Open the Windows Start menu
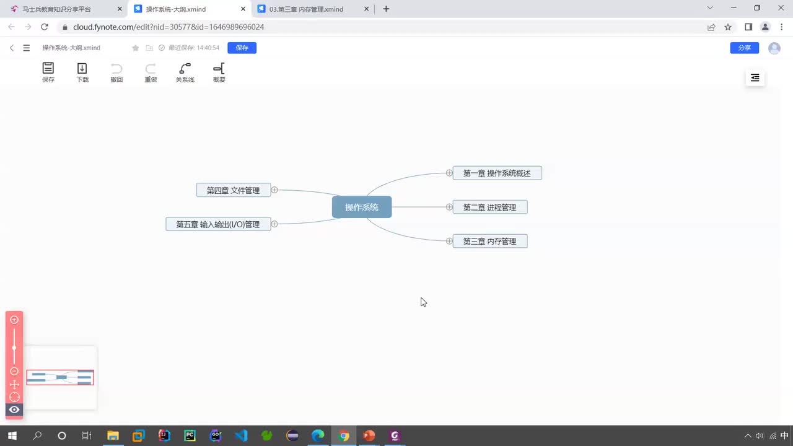The width and height of the screenshot is (793, 446). [x=12, y=435]
